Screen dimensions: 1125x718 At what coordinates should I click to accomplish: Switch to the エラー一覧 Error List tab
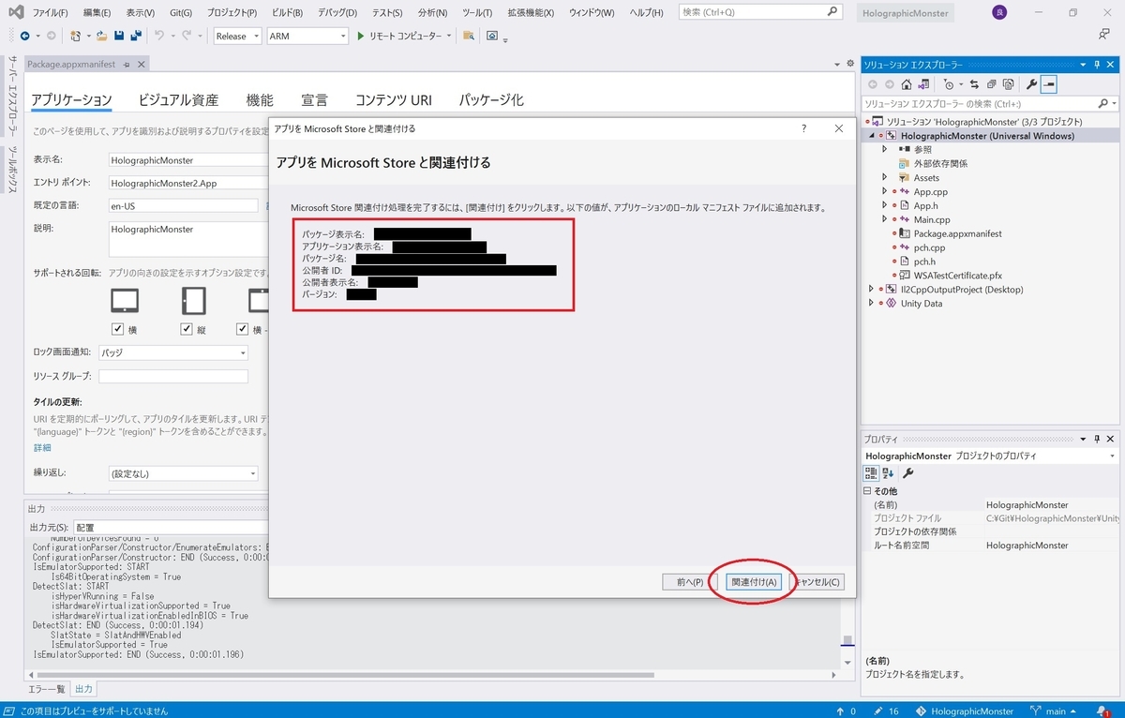48,689
